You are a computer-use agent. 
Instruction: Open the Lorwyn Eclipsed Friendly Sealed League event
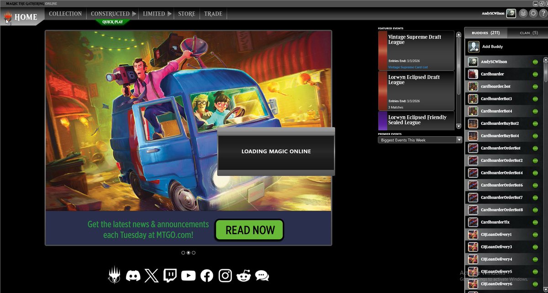[x=416, y=120]
